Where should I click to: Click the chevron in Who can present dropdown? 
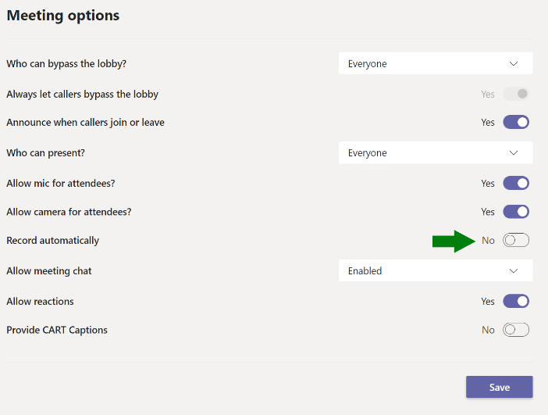514,152
